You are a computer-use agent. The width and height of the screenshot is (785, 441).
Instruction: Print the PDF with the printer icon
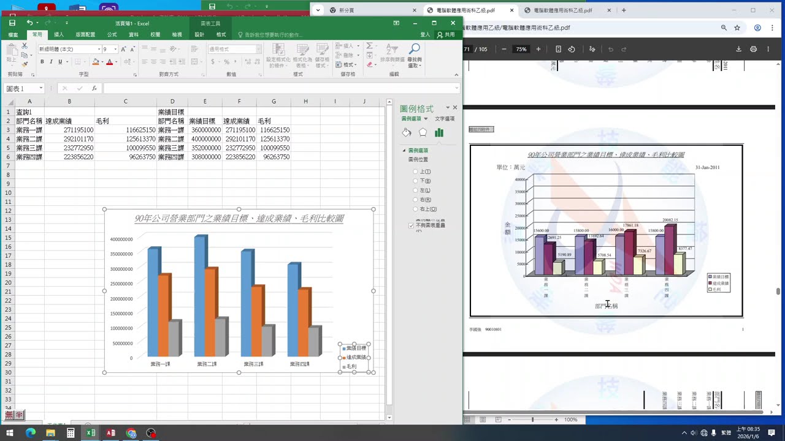tap(753, 49)
